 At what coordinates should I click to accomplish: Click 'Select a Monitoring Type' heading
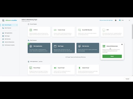[29, 20]
